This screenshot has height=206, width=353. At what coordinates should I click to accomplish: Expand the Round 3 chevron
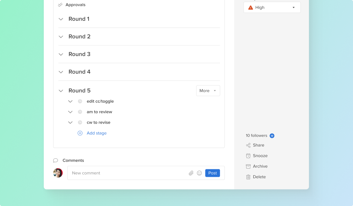[61, 55]
